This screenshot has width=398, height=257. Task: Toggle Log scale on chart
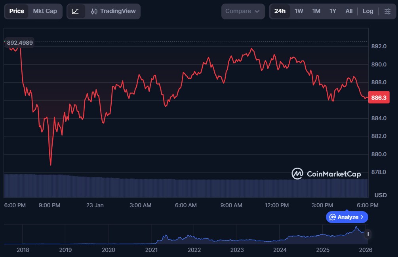pos(368,11)
